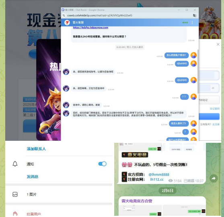Click 添加联系人 to add the contact

point(36,149)
